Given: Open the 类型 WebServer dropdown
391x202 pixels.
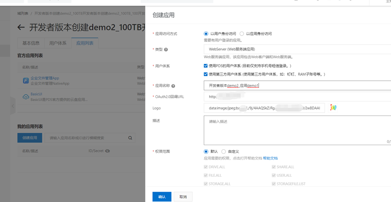Looking at the screenshot, I should 297,49.
